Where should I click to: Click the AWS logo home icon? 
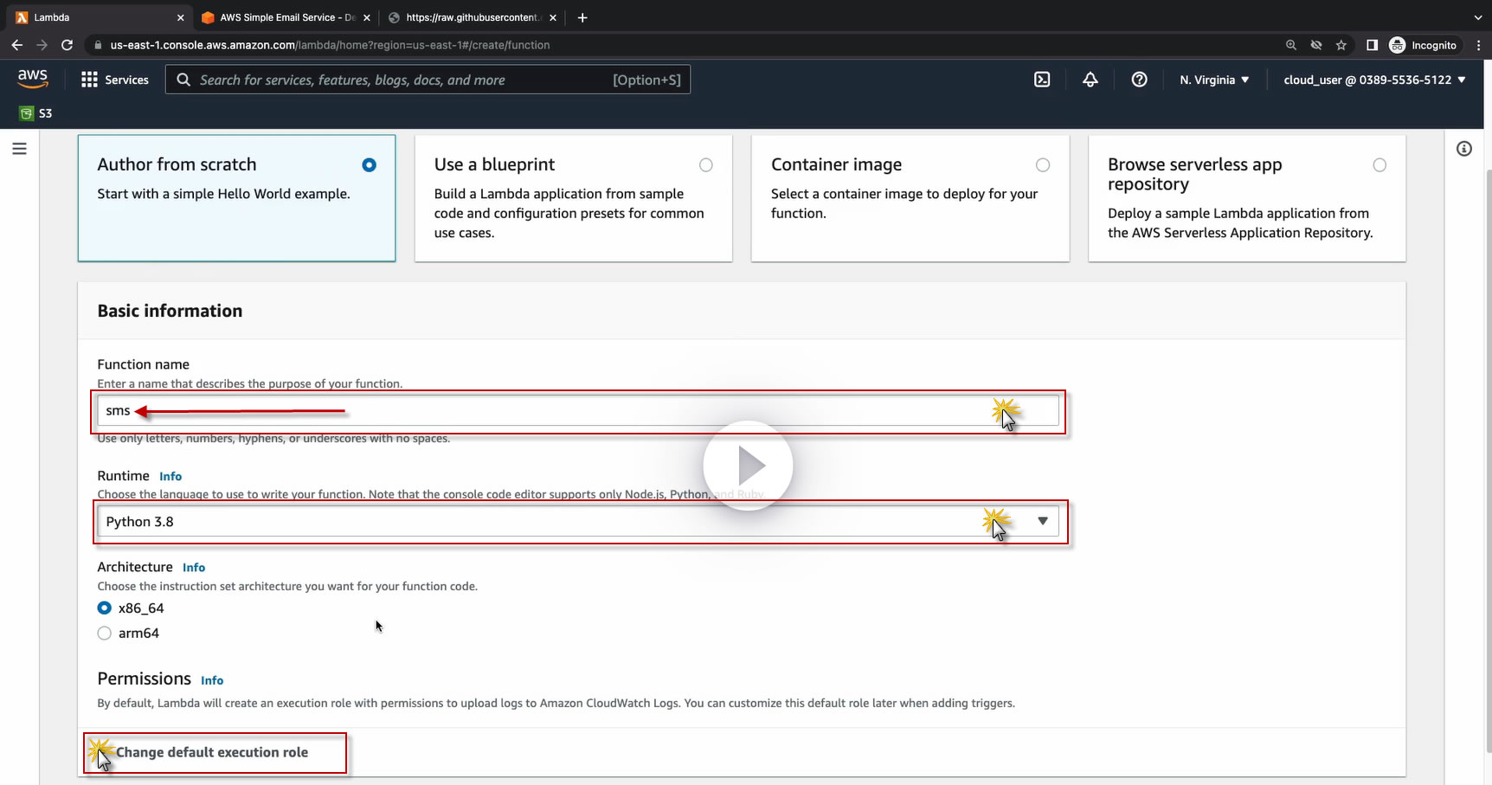coord(33,79)
